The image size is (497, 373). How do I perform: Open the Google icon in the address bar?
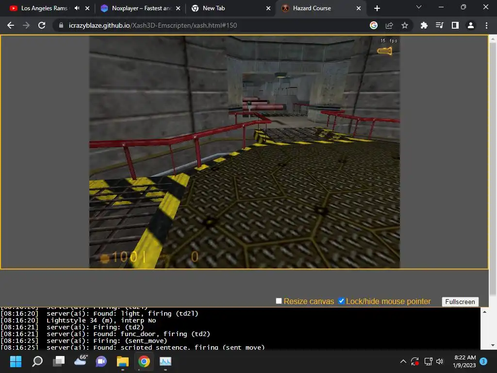[x=374, y=25]
